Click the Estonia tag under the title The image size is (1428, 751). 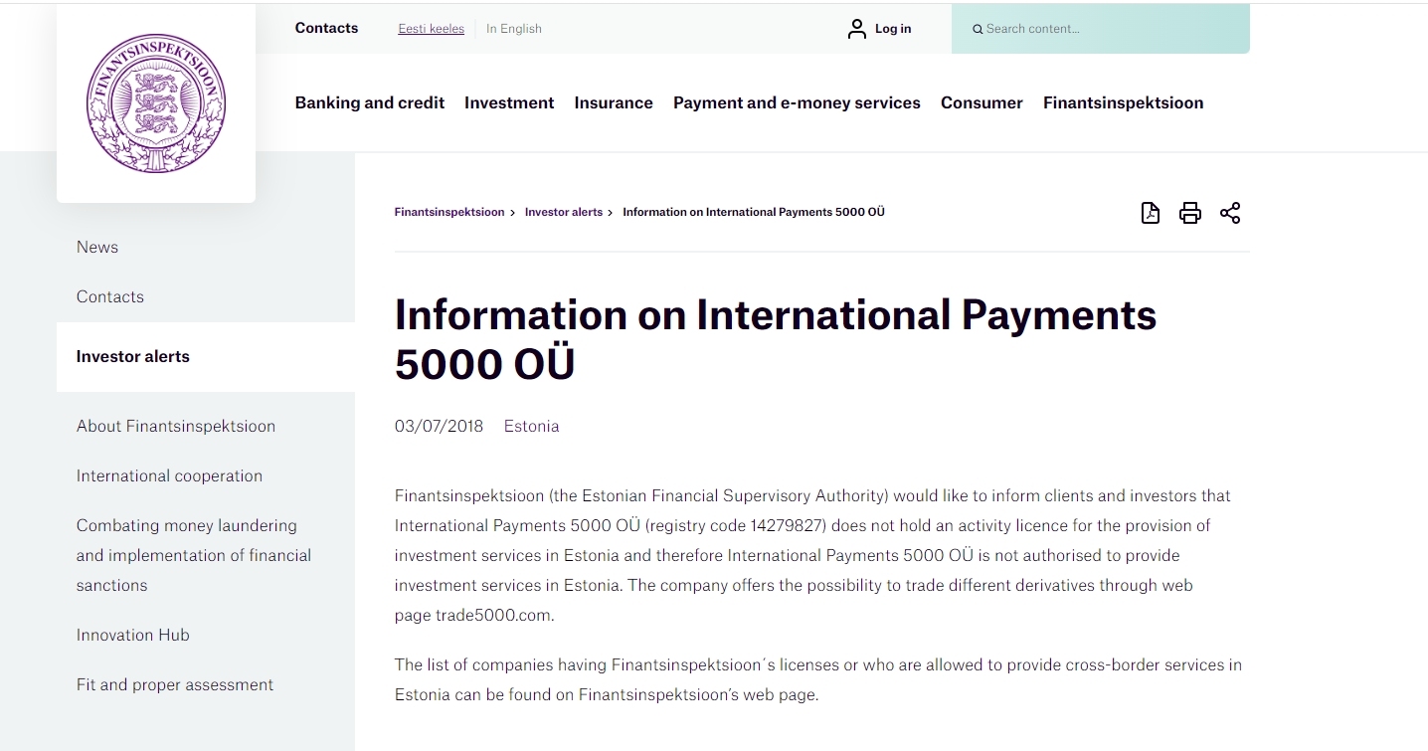(x=531, y=426)
